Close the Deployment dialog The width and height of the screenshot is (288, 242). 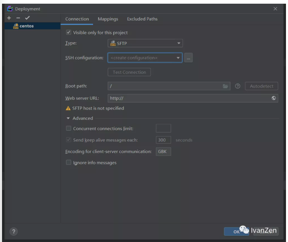[x=275, y=9]
